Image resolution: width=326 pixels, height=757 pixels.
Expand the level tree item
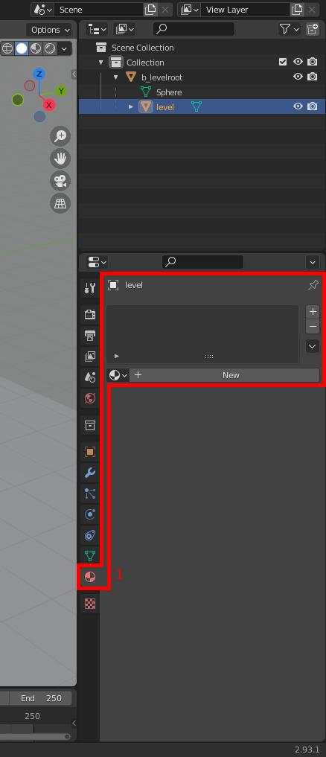[130, 106]
